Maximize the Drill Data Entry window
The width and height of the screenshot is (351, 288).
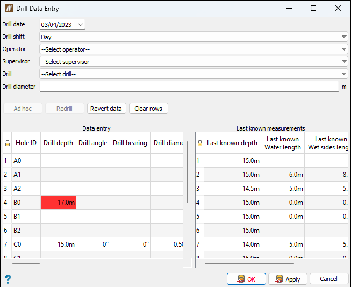click(x=313, y=8)
